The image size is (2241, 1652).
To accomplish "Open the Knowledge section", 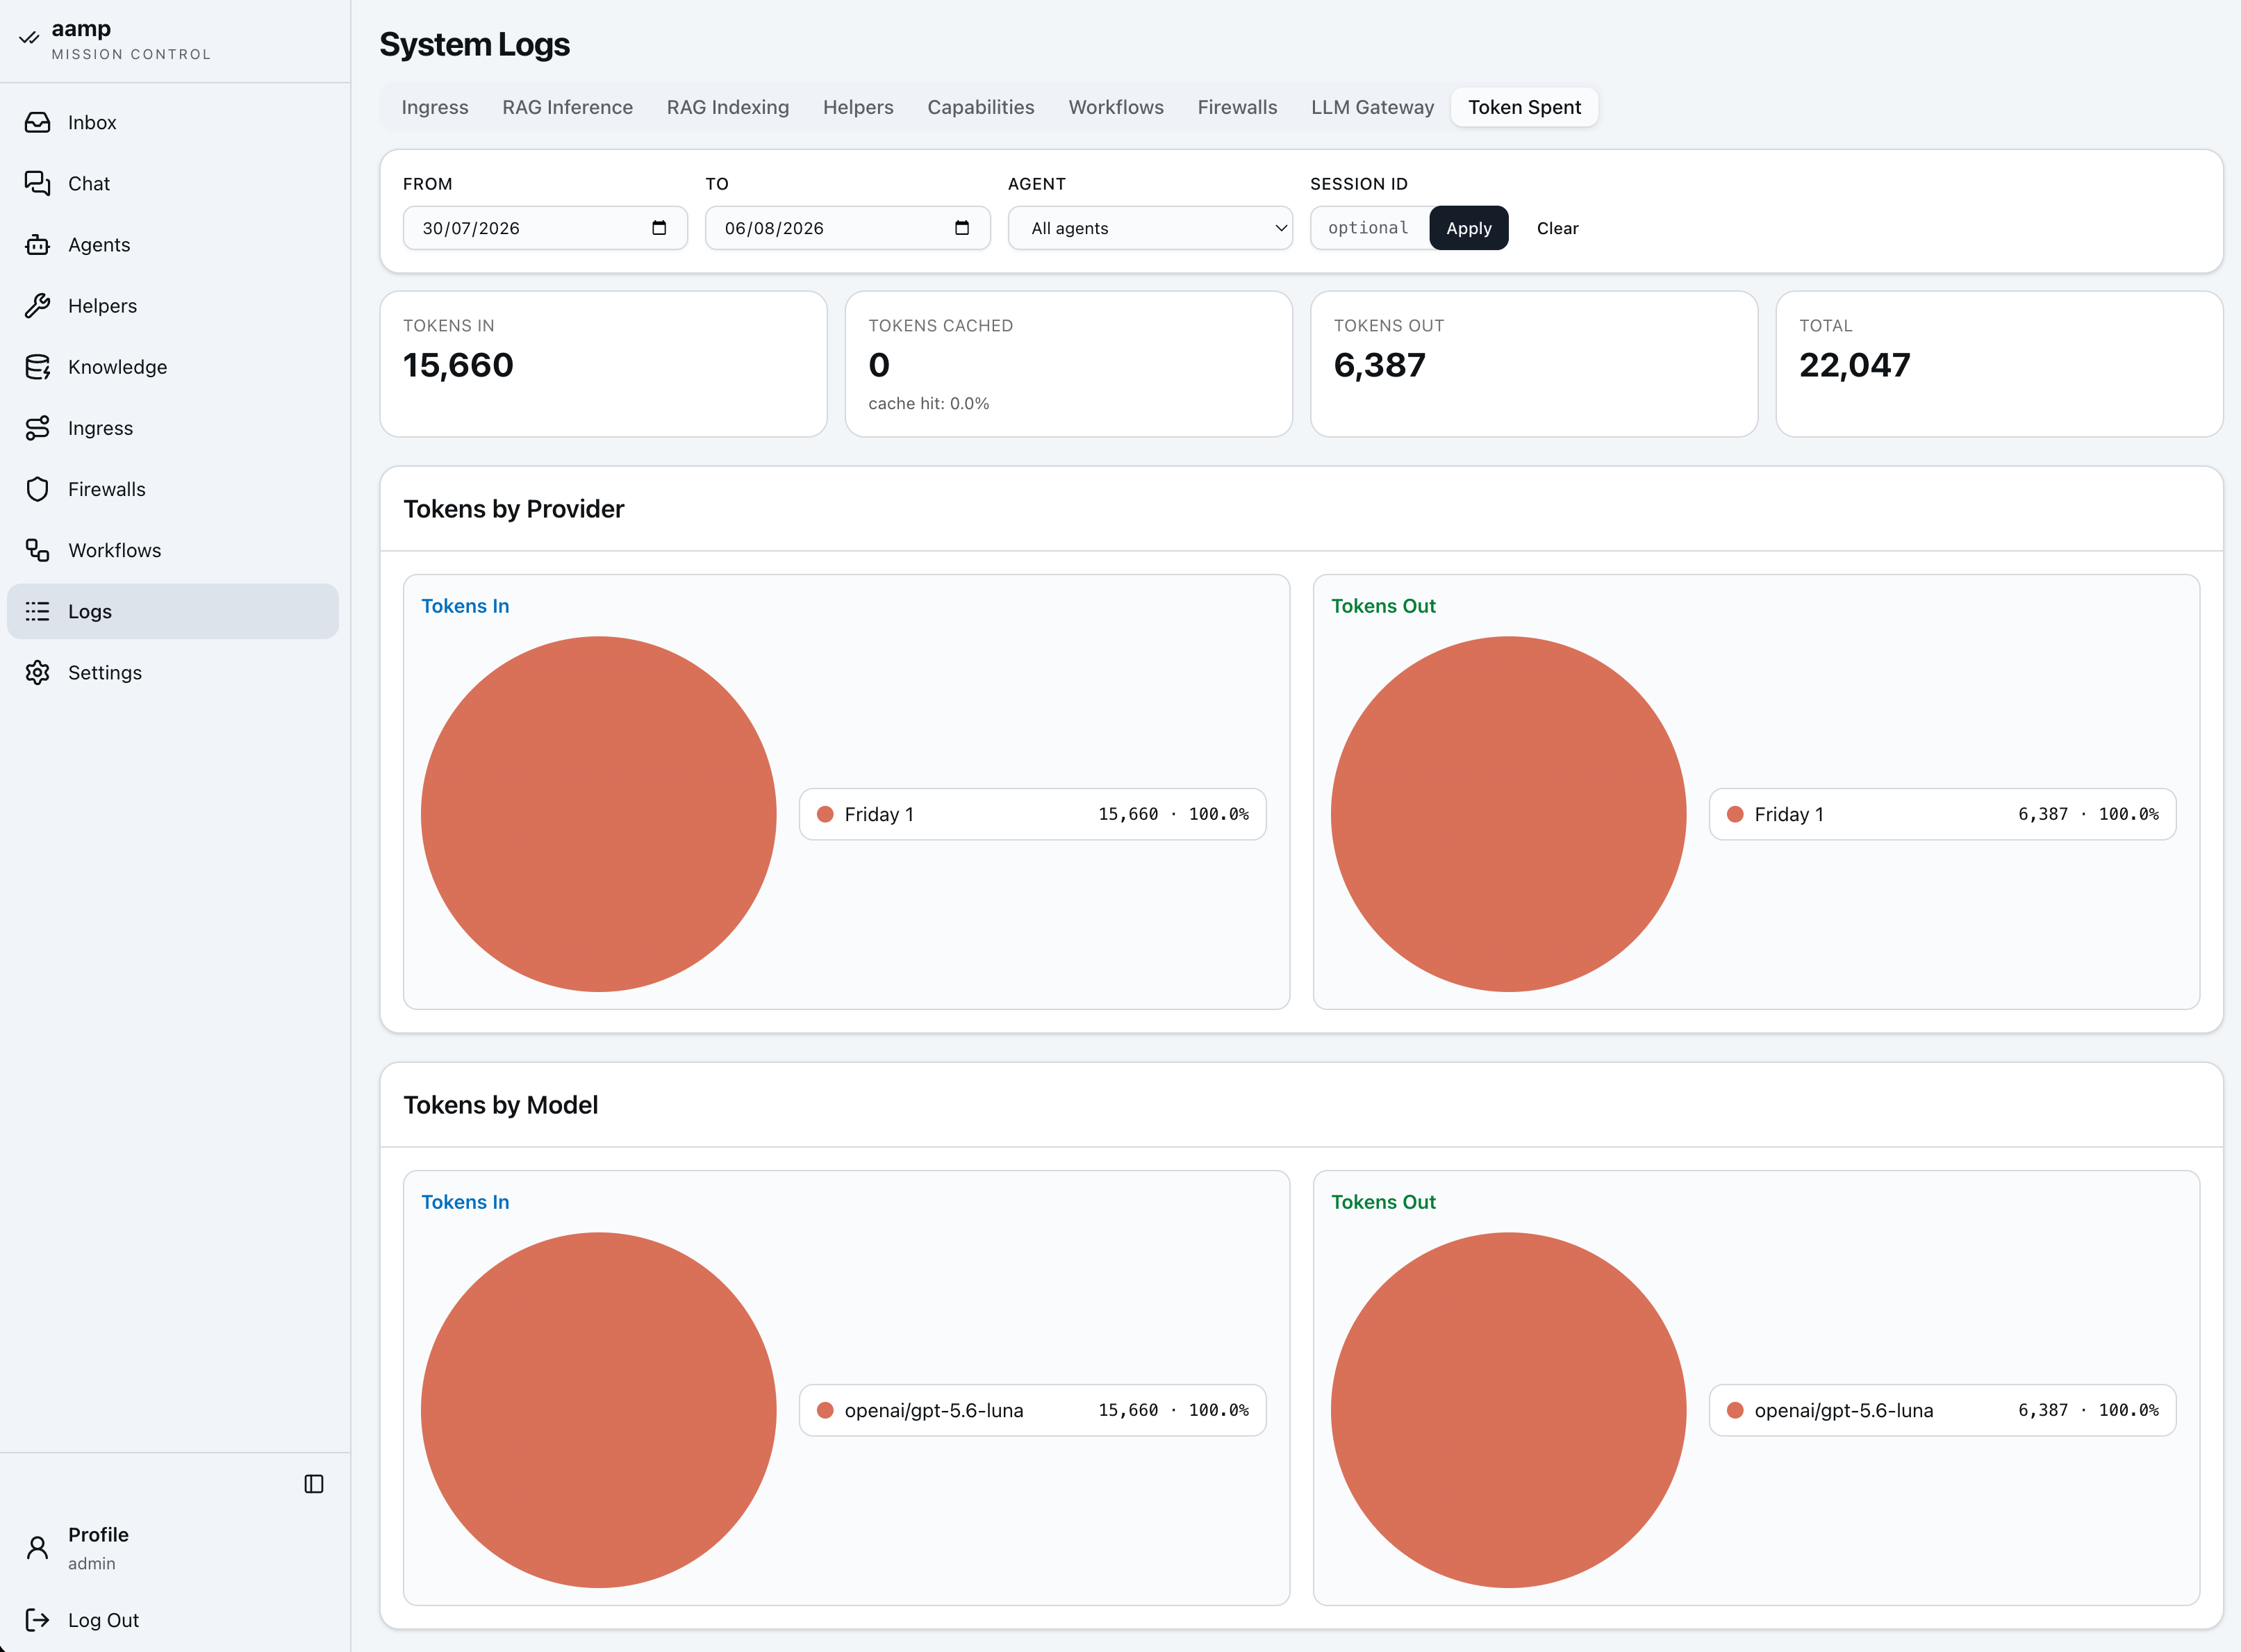I will point(117,367).
